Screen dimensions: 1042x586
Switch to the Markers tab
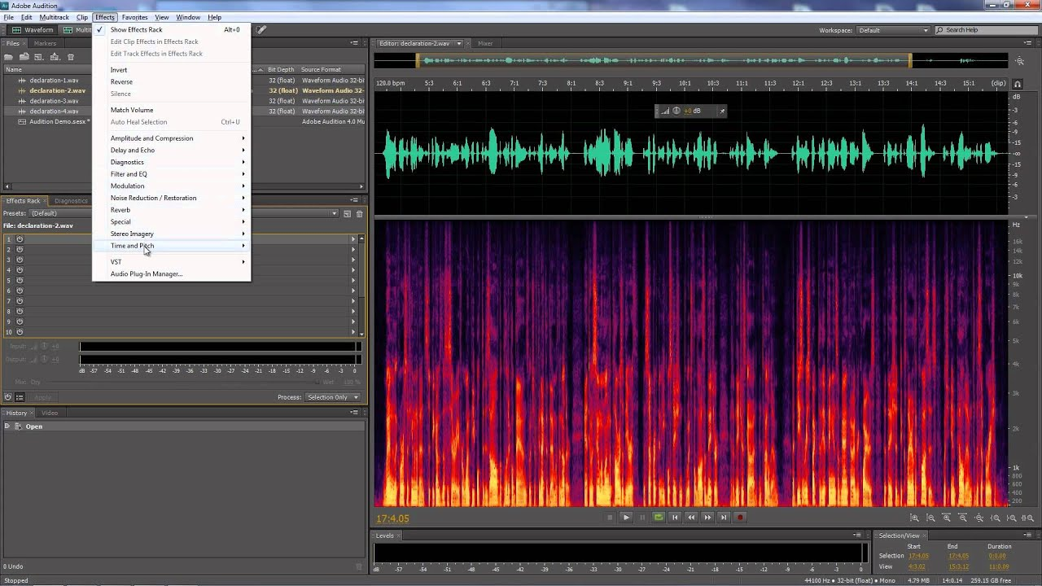45,43
